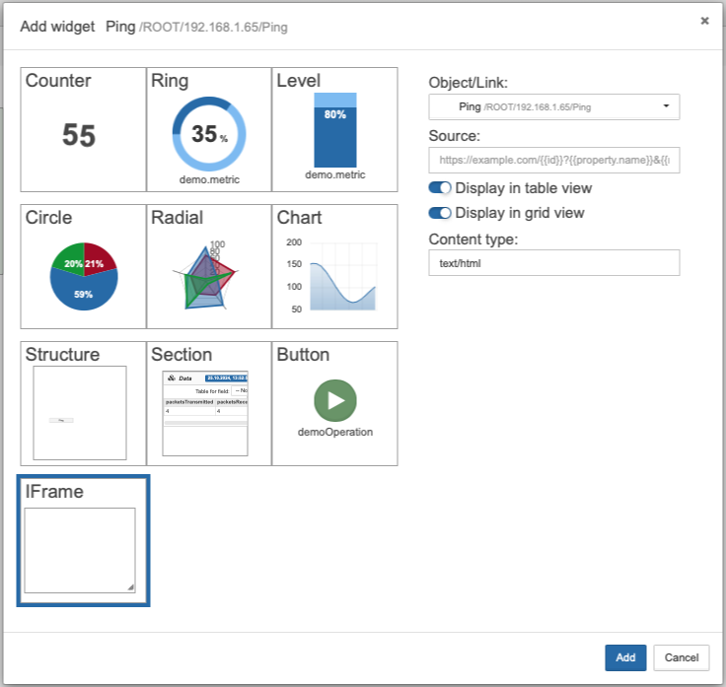Screen dimensions: 726x687
Task: Click the Content type text field
Action: pyautogui.click(x=554, y=263)
